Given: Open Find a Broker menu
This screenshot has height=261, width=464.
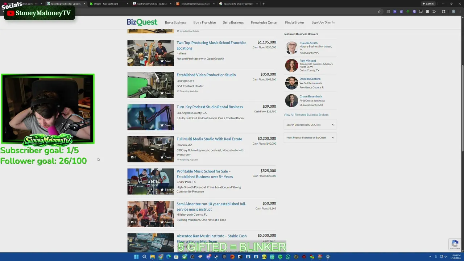Looking at the screenshot, I should 295,22.
